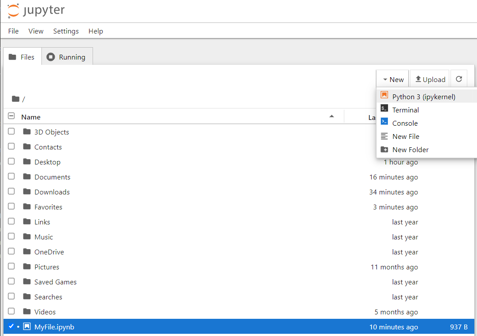
Task: Open the File menu
Action: tap(13, 31)
